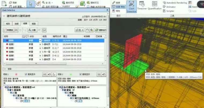The width and height of the screenshot is (204, 108).
Task: Open Autodesk Rendering
Action: (x=175, y=3)
